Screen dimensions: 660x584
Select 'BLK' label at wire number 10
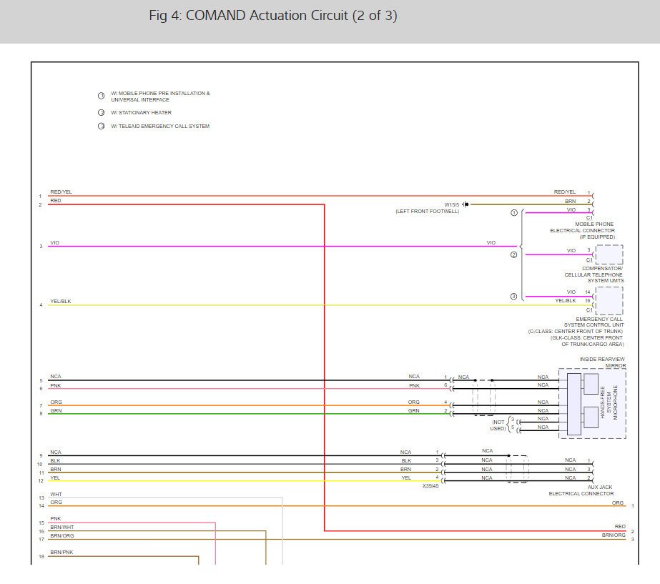[55, 461]
